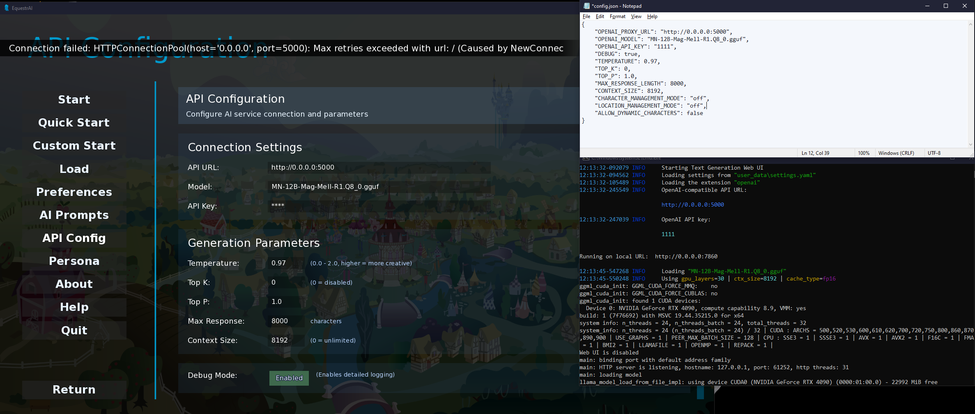The image size is (975, 414).
Task: Open the View menu in Notepad
Action: [x=636, y=16]
